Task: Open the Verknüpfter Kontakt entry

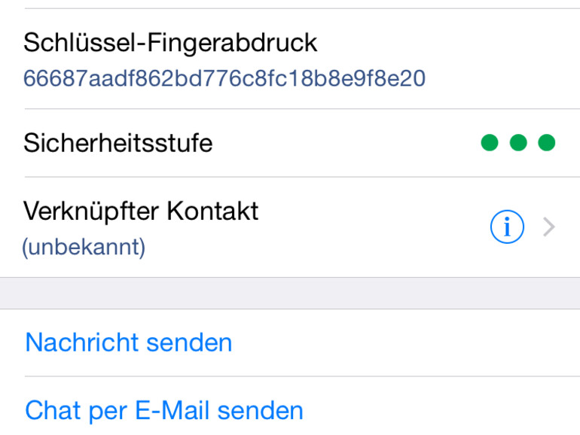Action: click(141, 211)
